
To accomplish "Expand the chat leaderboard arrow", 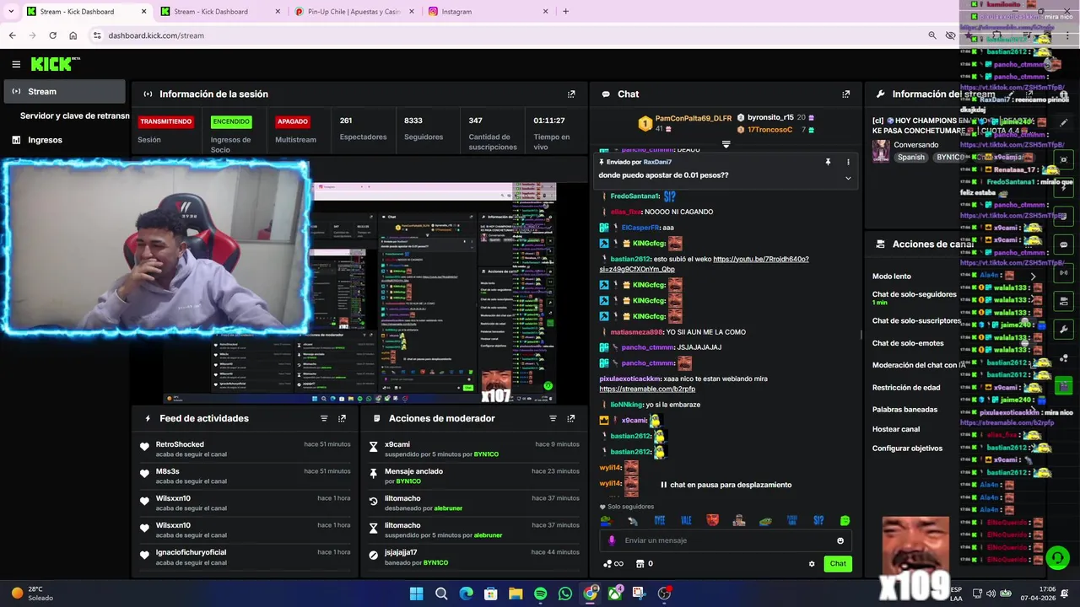I will [726, 144].
